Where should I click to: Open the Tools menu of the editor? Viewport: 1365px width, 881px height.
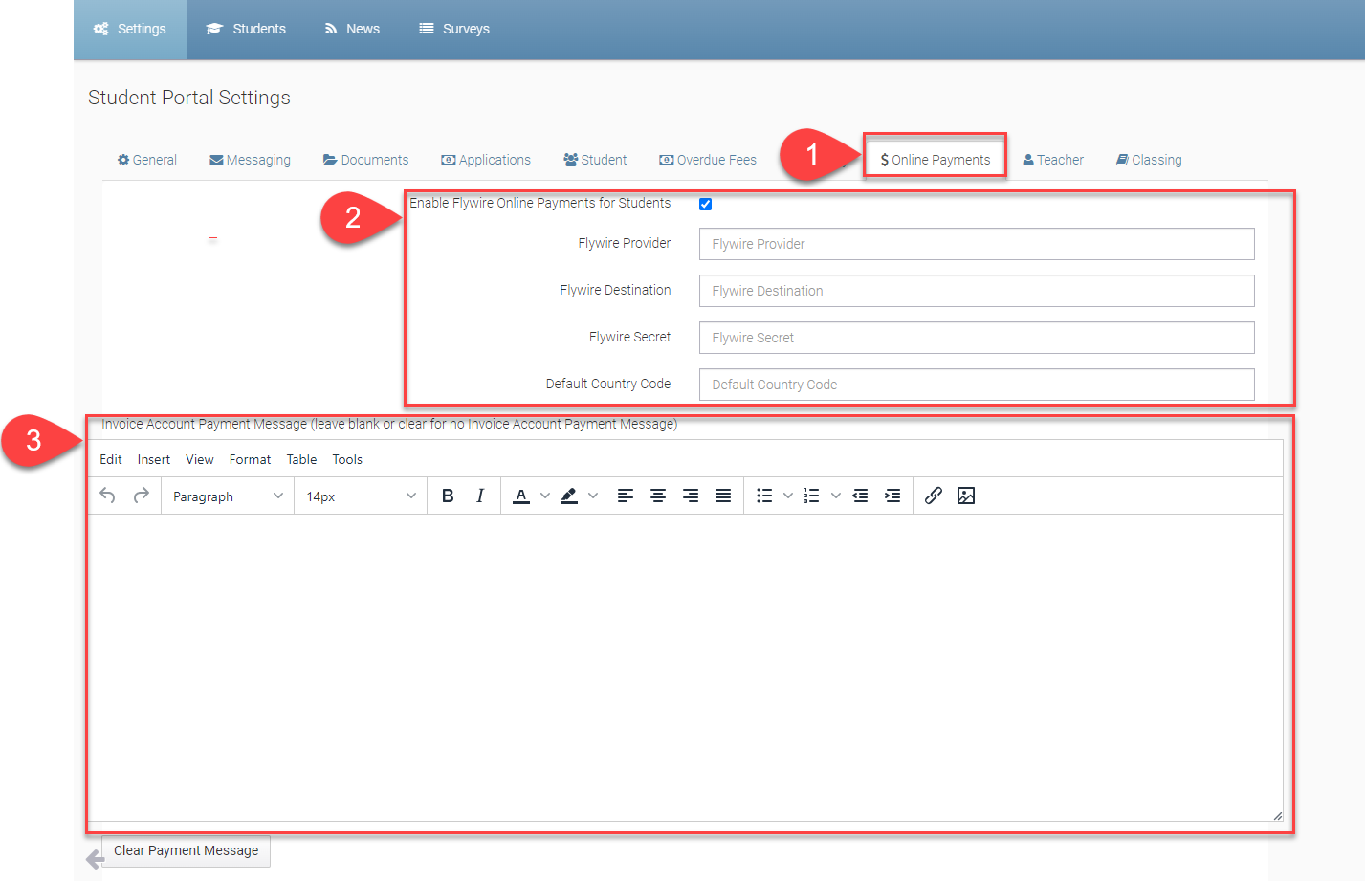tap(347, 459)
